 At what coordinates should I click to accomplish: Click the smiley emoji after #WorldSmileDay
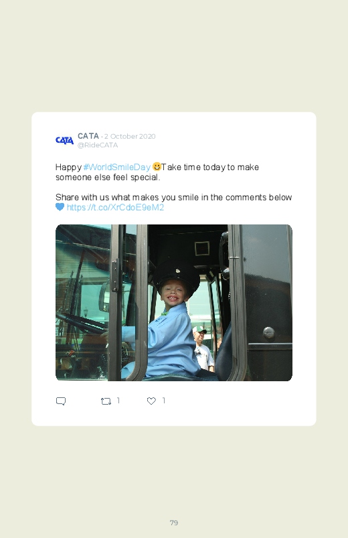tap(157, 167)
